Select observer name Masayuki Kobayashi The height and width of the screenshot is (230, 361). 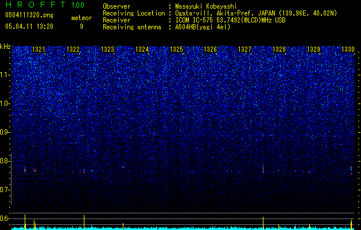(206, 6)
